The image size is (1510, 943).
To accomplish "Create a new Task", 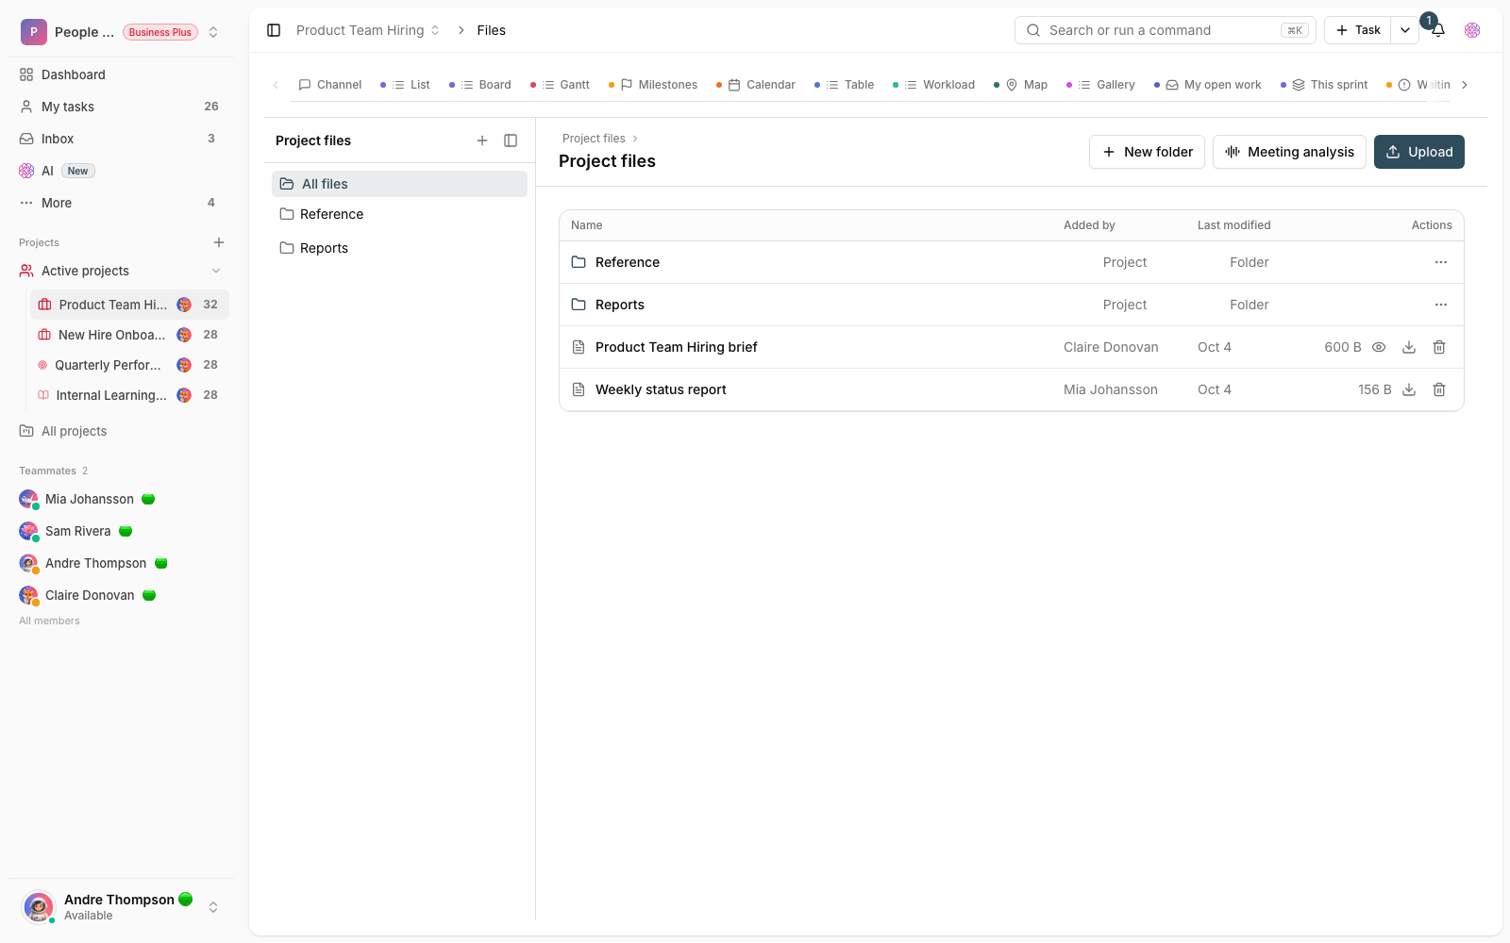I will point(1357,30).
